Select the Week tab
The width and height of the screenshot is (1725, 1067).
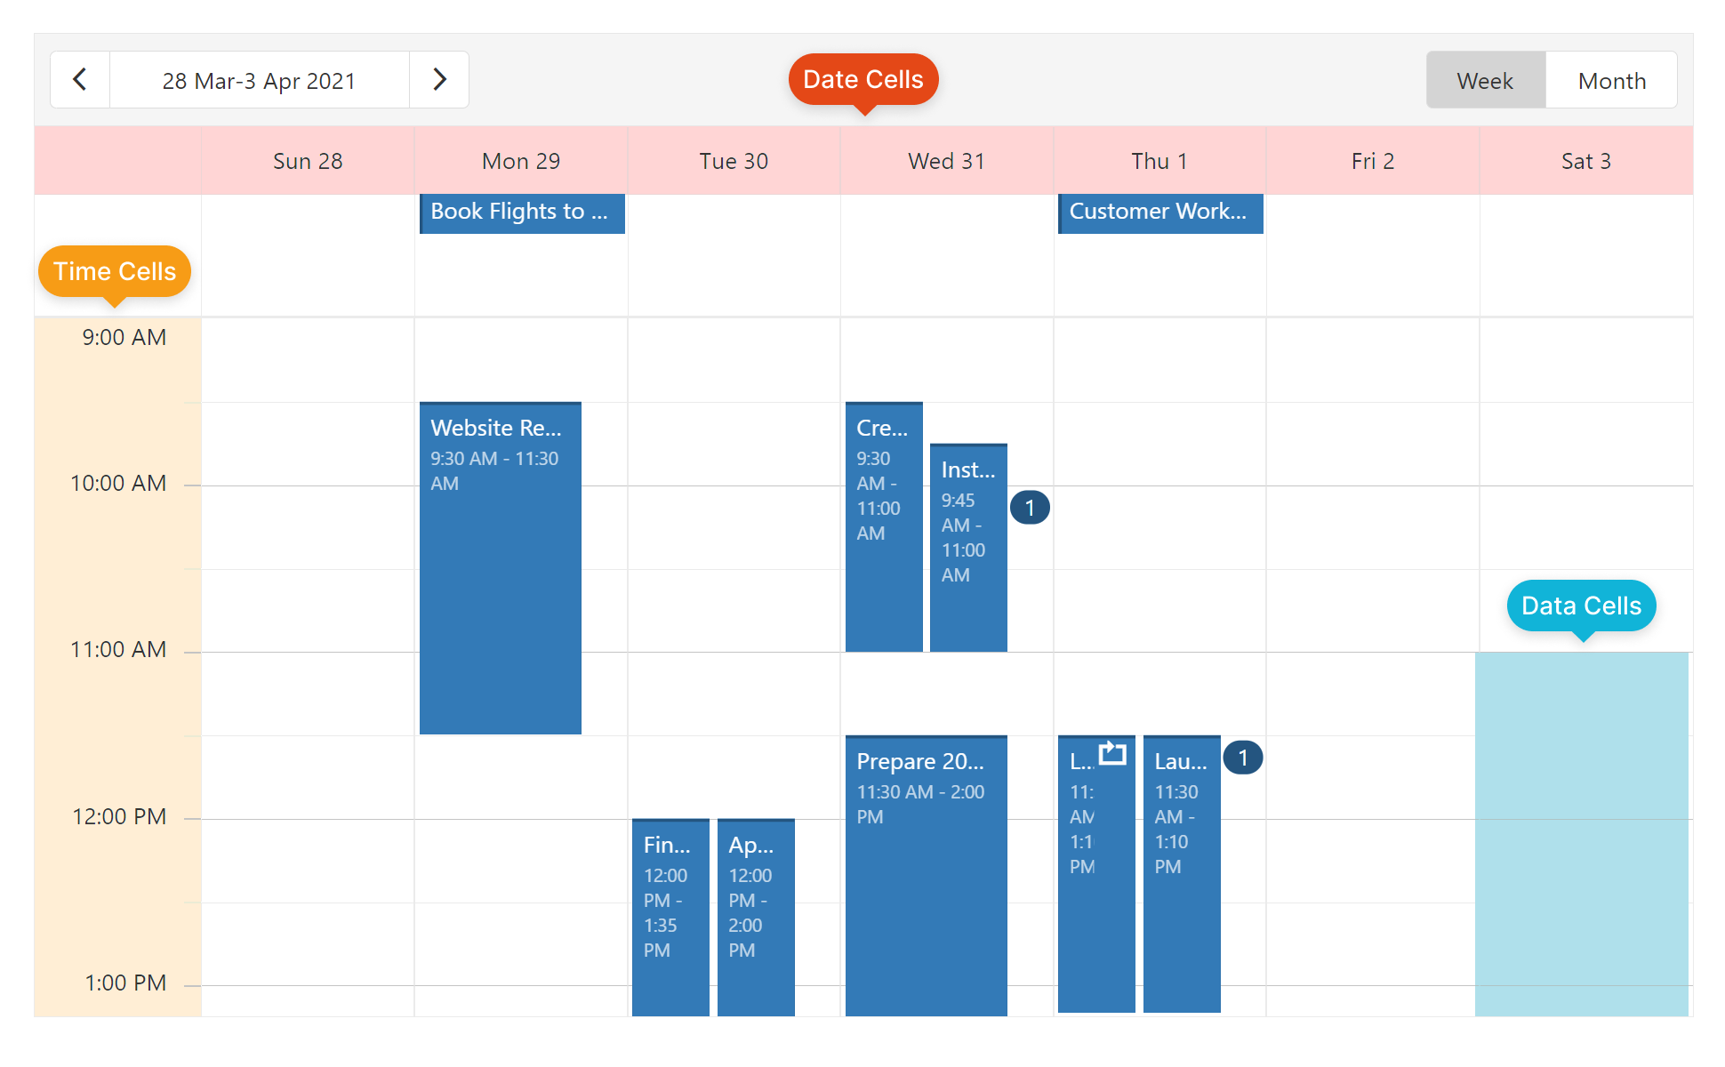click(1483, 79)
